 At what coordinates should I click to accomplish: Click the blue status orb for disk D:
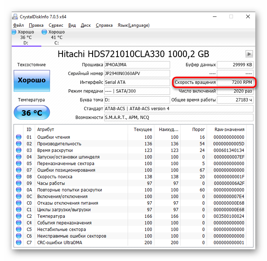click(x=14, y=32)
